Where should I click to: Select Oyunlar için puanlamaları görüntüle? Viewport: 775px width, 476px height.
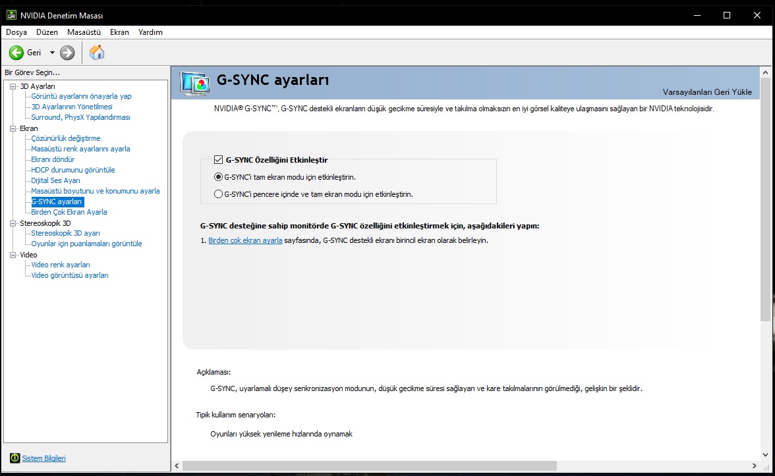pos(86,244)
